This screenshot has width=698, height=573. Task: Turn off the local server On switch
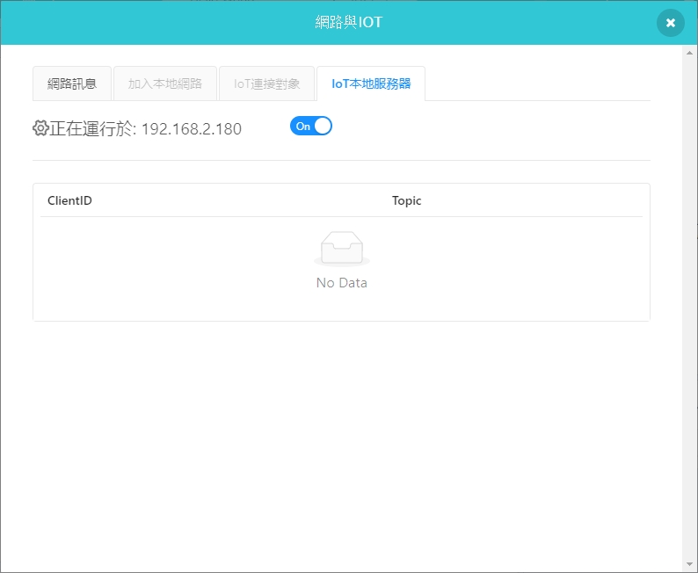click(x=311, y=127)
